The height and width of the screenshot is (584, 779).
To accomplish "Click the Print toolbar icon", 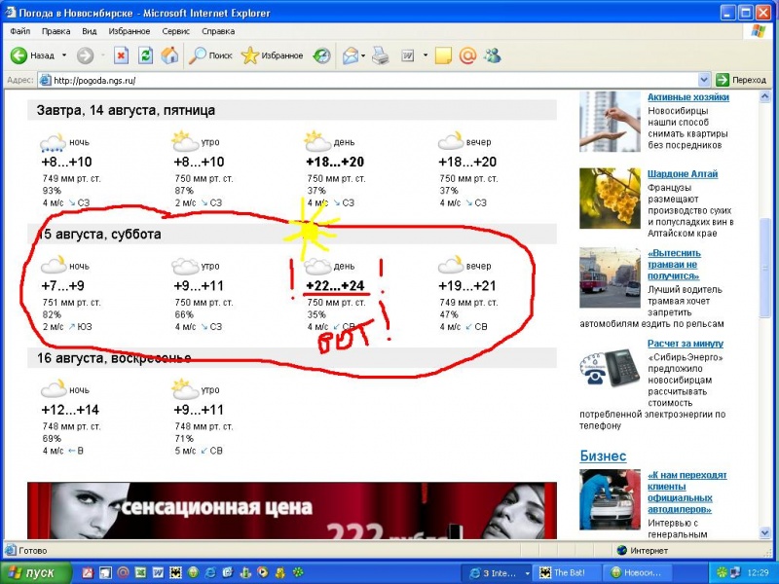I will point(381,55).
